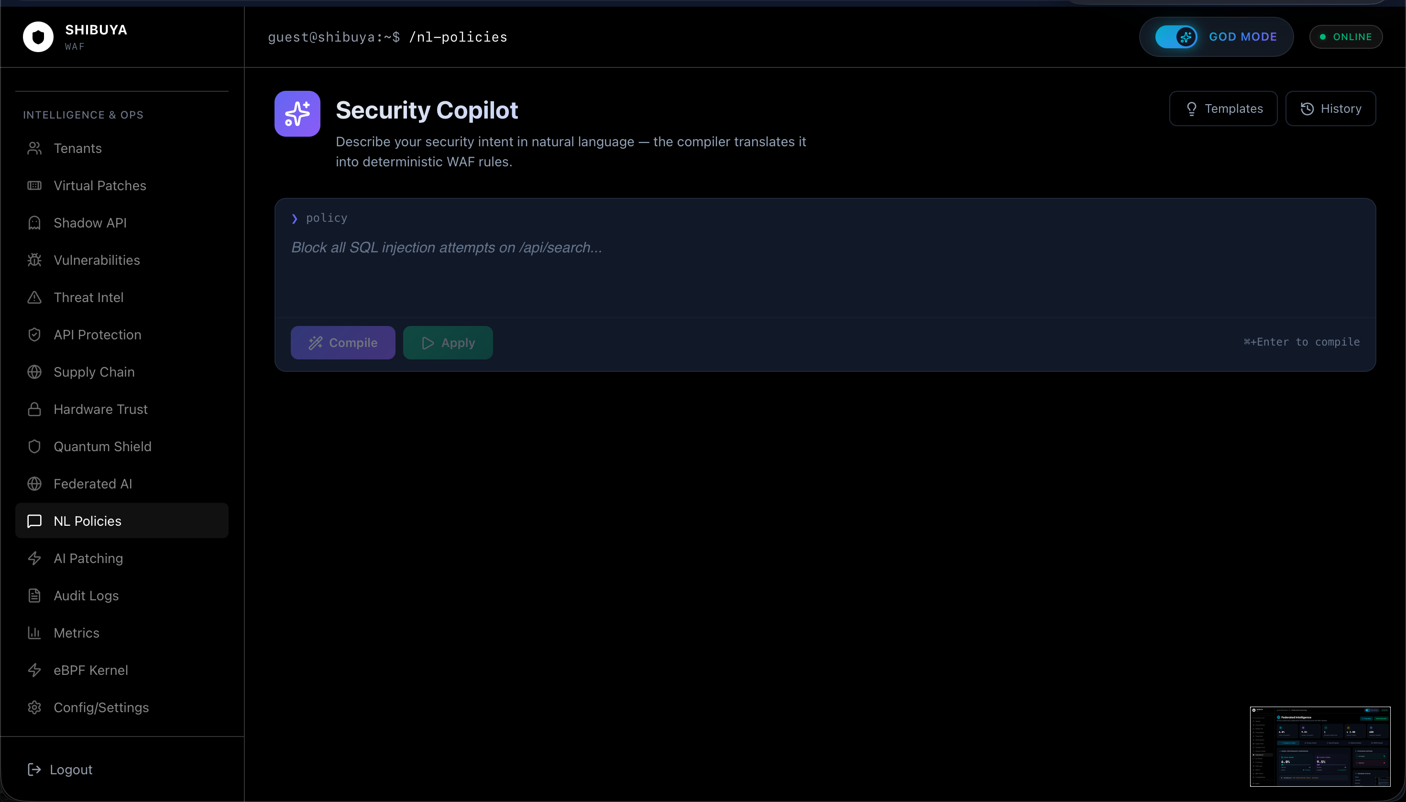Toggle the God Mode switch off

pyautogui.click(x=1175, y=37)
